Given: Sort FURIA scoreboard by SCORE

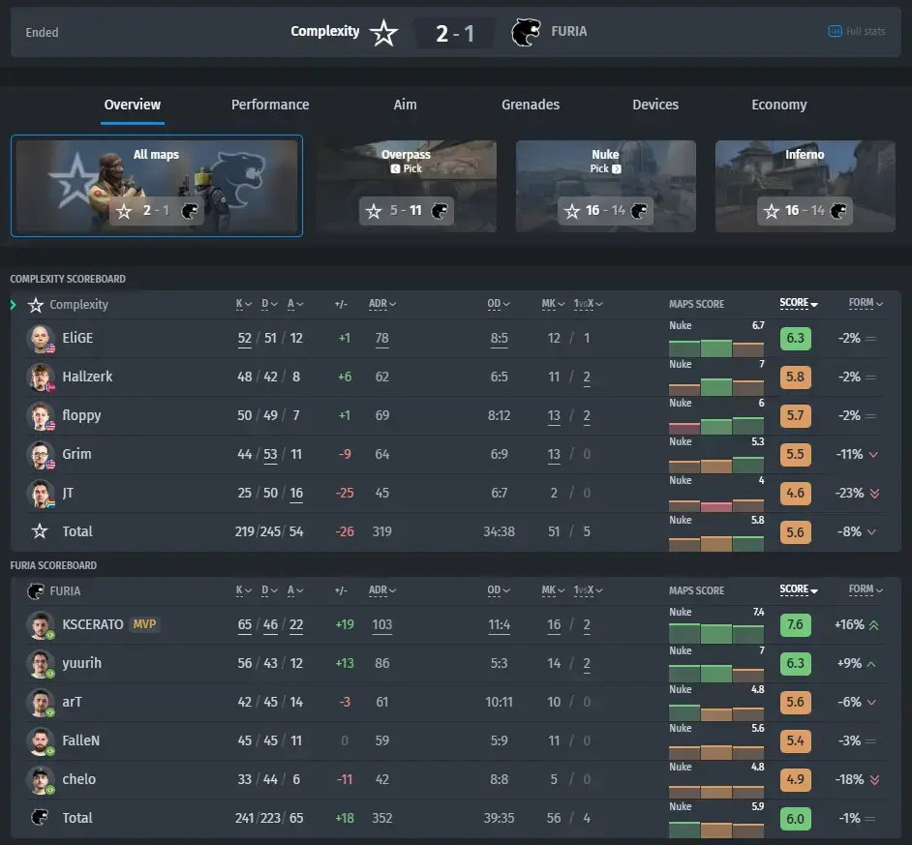Looking at the screenshot, I should point(798,589).
